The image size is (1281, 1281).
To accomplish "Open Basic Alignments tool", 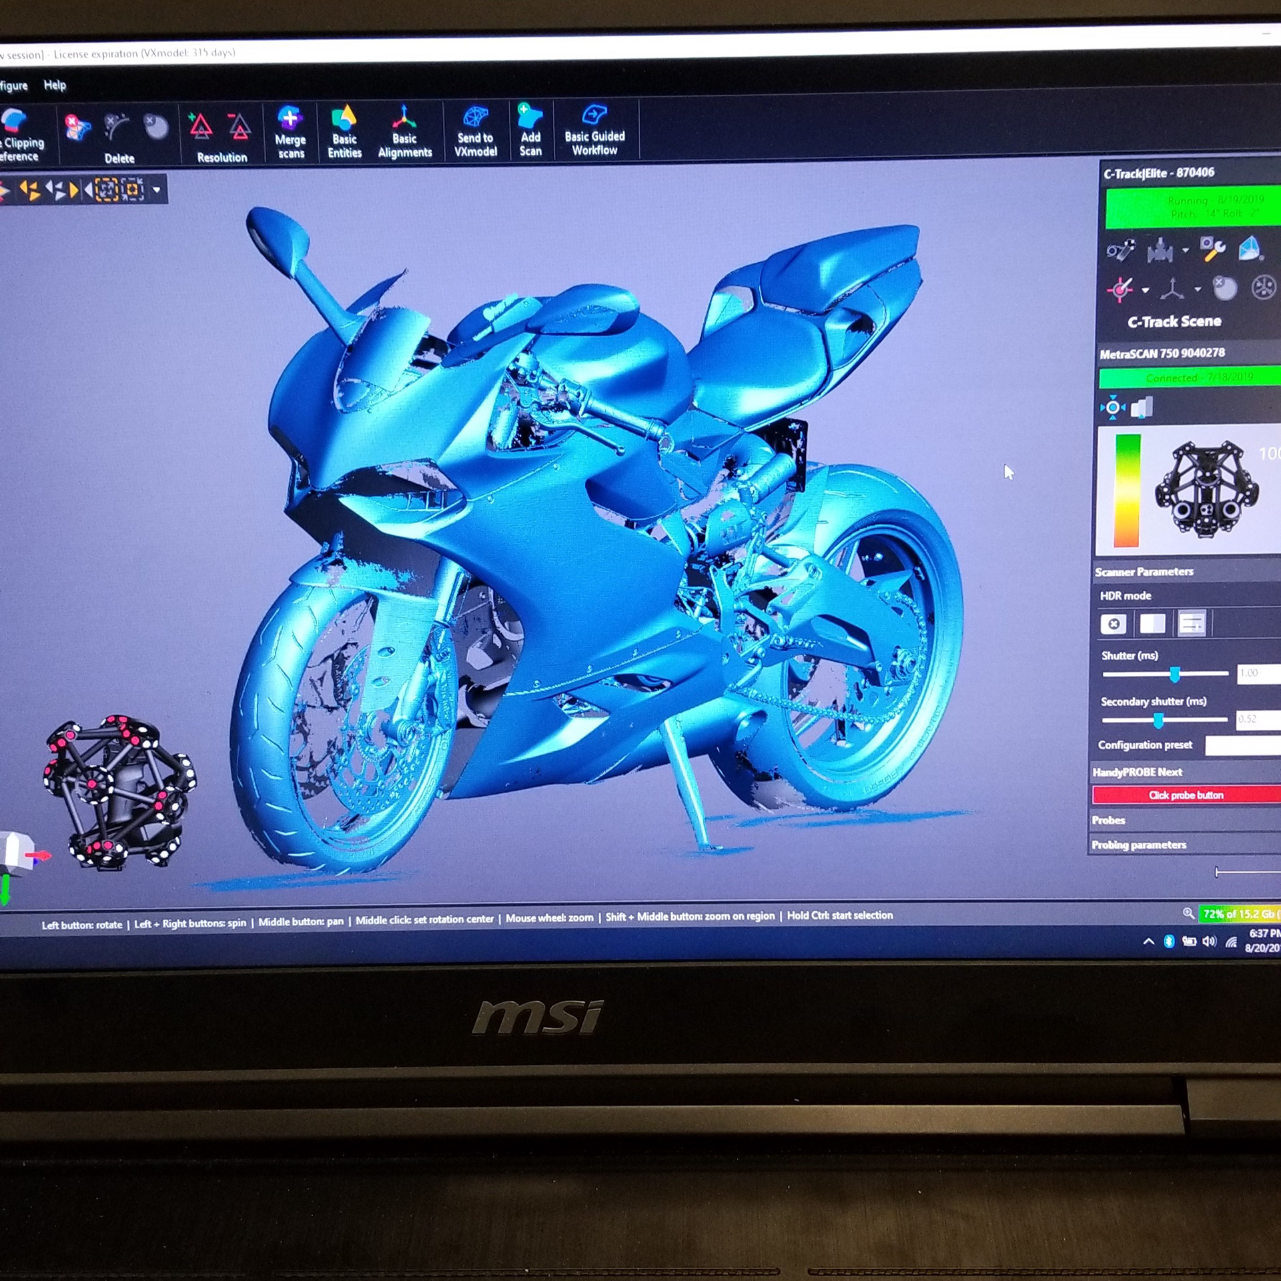I will tap(404, 131).
